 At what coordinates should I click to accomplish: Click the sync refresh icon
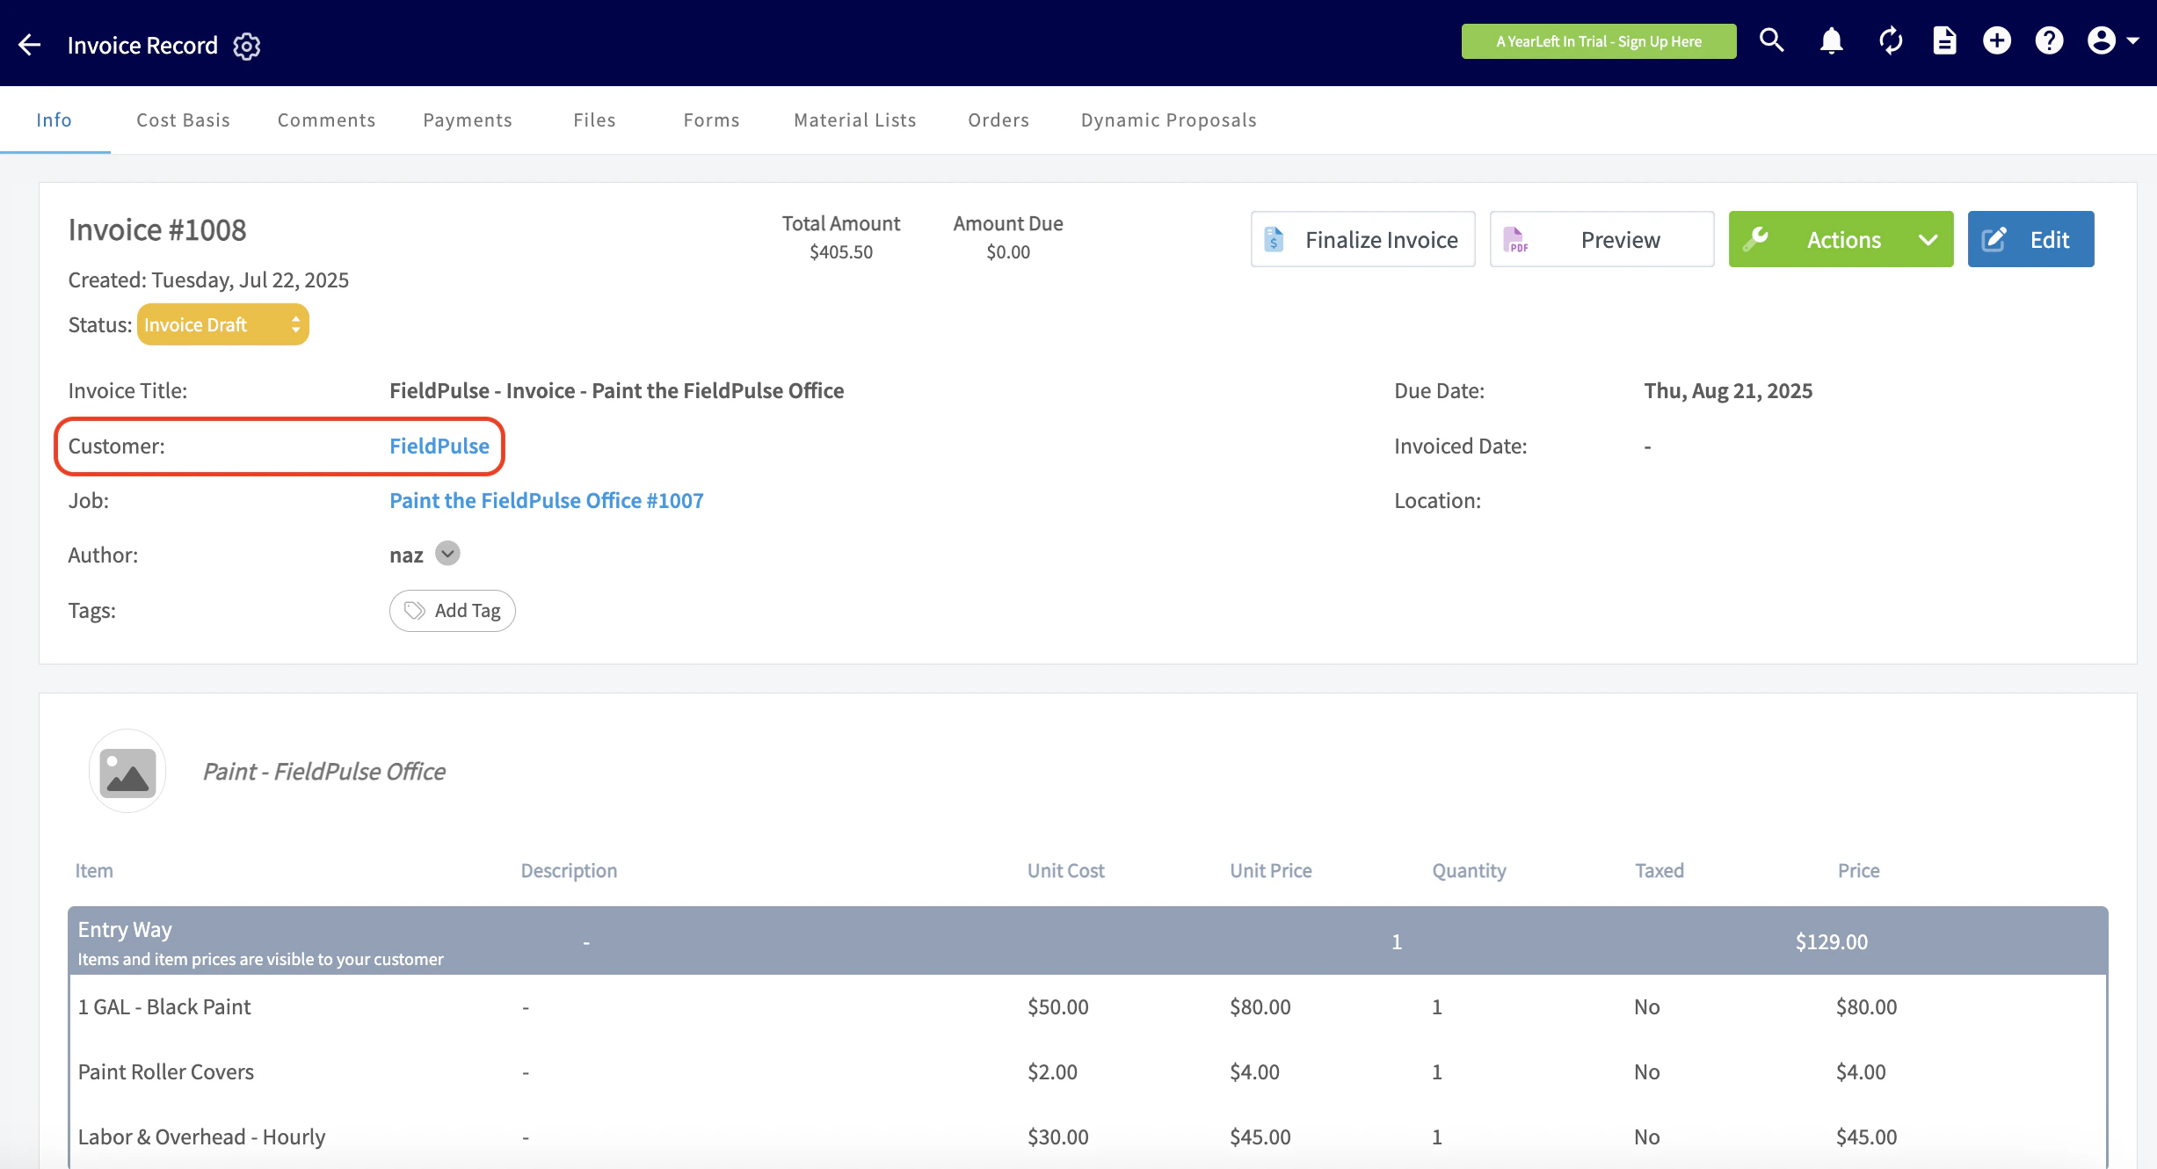pyautogui.click(x=1890, y=40)
